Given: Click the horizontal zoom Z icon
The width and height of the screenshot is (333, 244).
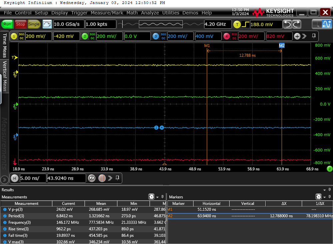Looking at the screenshot, I should [x=92, y=178].
